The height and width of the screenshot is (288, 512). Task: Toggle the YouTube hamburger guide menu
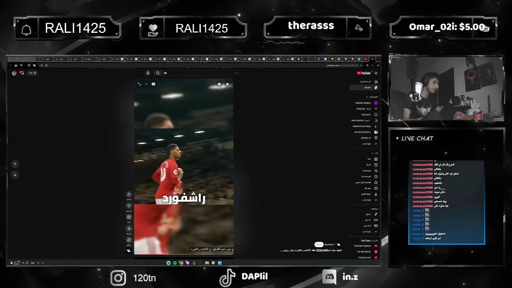376,73
